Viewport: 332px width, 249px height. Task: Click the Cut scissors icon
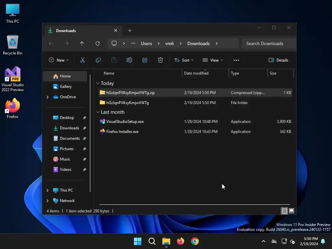pos(83,60)
